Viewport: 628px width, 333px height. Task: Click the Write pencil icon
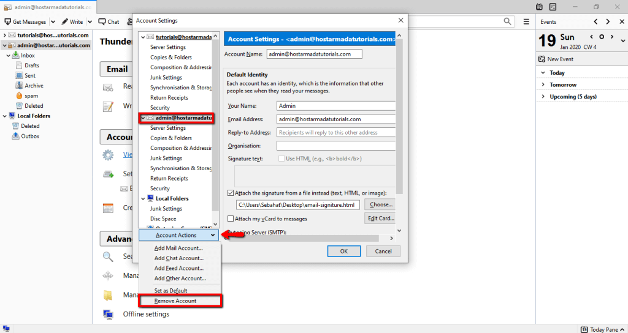(x=64, y=21)
